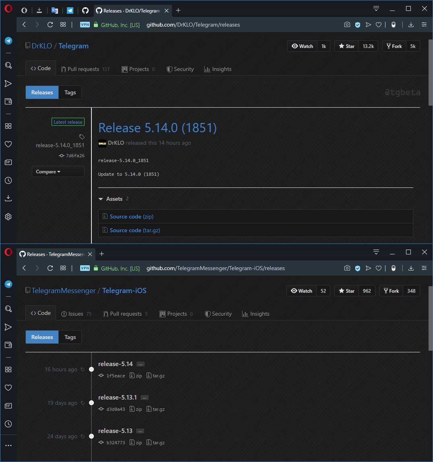Open new tab in top window

click(178, 10)
